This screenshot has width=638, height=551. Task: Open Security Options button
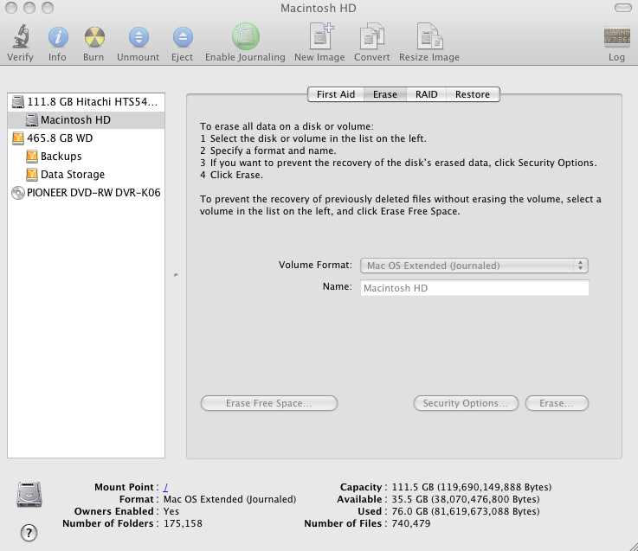coord(466,403)
